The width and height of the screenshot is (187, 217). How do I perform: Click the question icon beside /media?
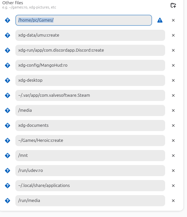click(8, 110)
